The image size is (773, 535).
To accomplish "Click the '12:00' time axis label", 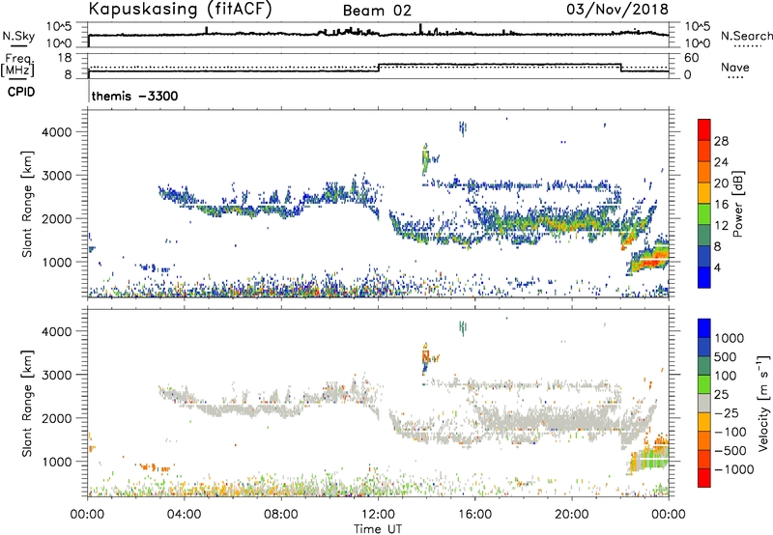I will (378, 515).
